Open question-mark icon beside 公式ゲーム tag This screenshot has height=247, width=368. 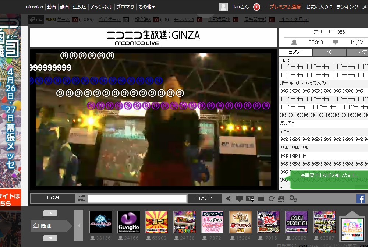[126, 20]
